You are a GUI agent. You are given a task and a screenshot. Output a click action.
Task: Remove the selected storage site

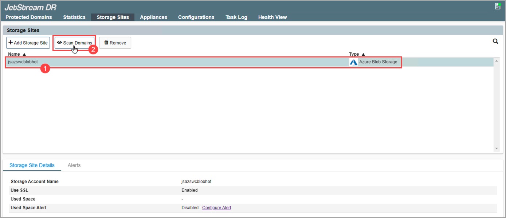point(115,43)
